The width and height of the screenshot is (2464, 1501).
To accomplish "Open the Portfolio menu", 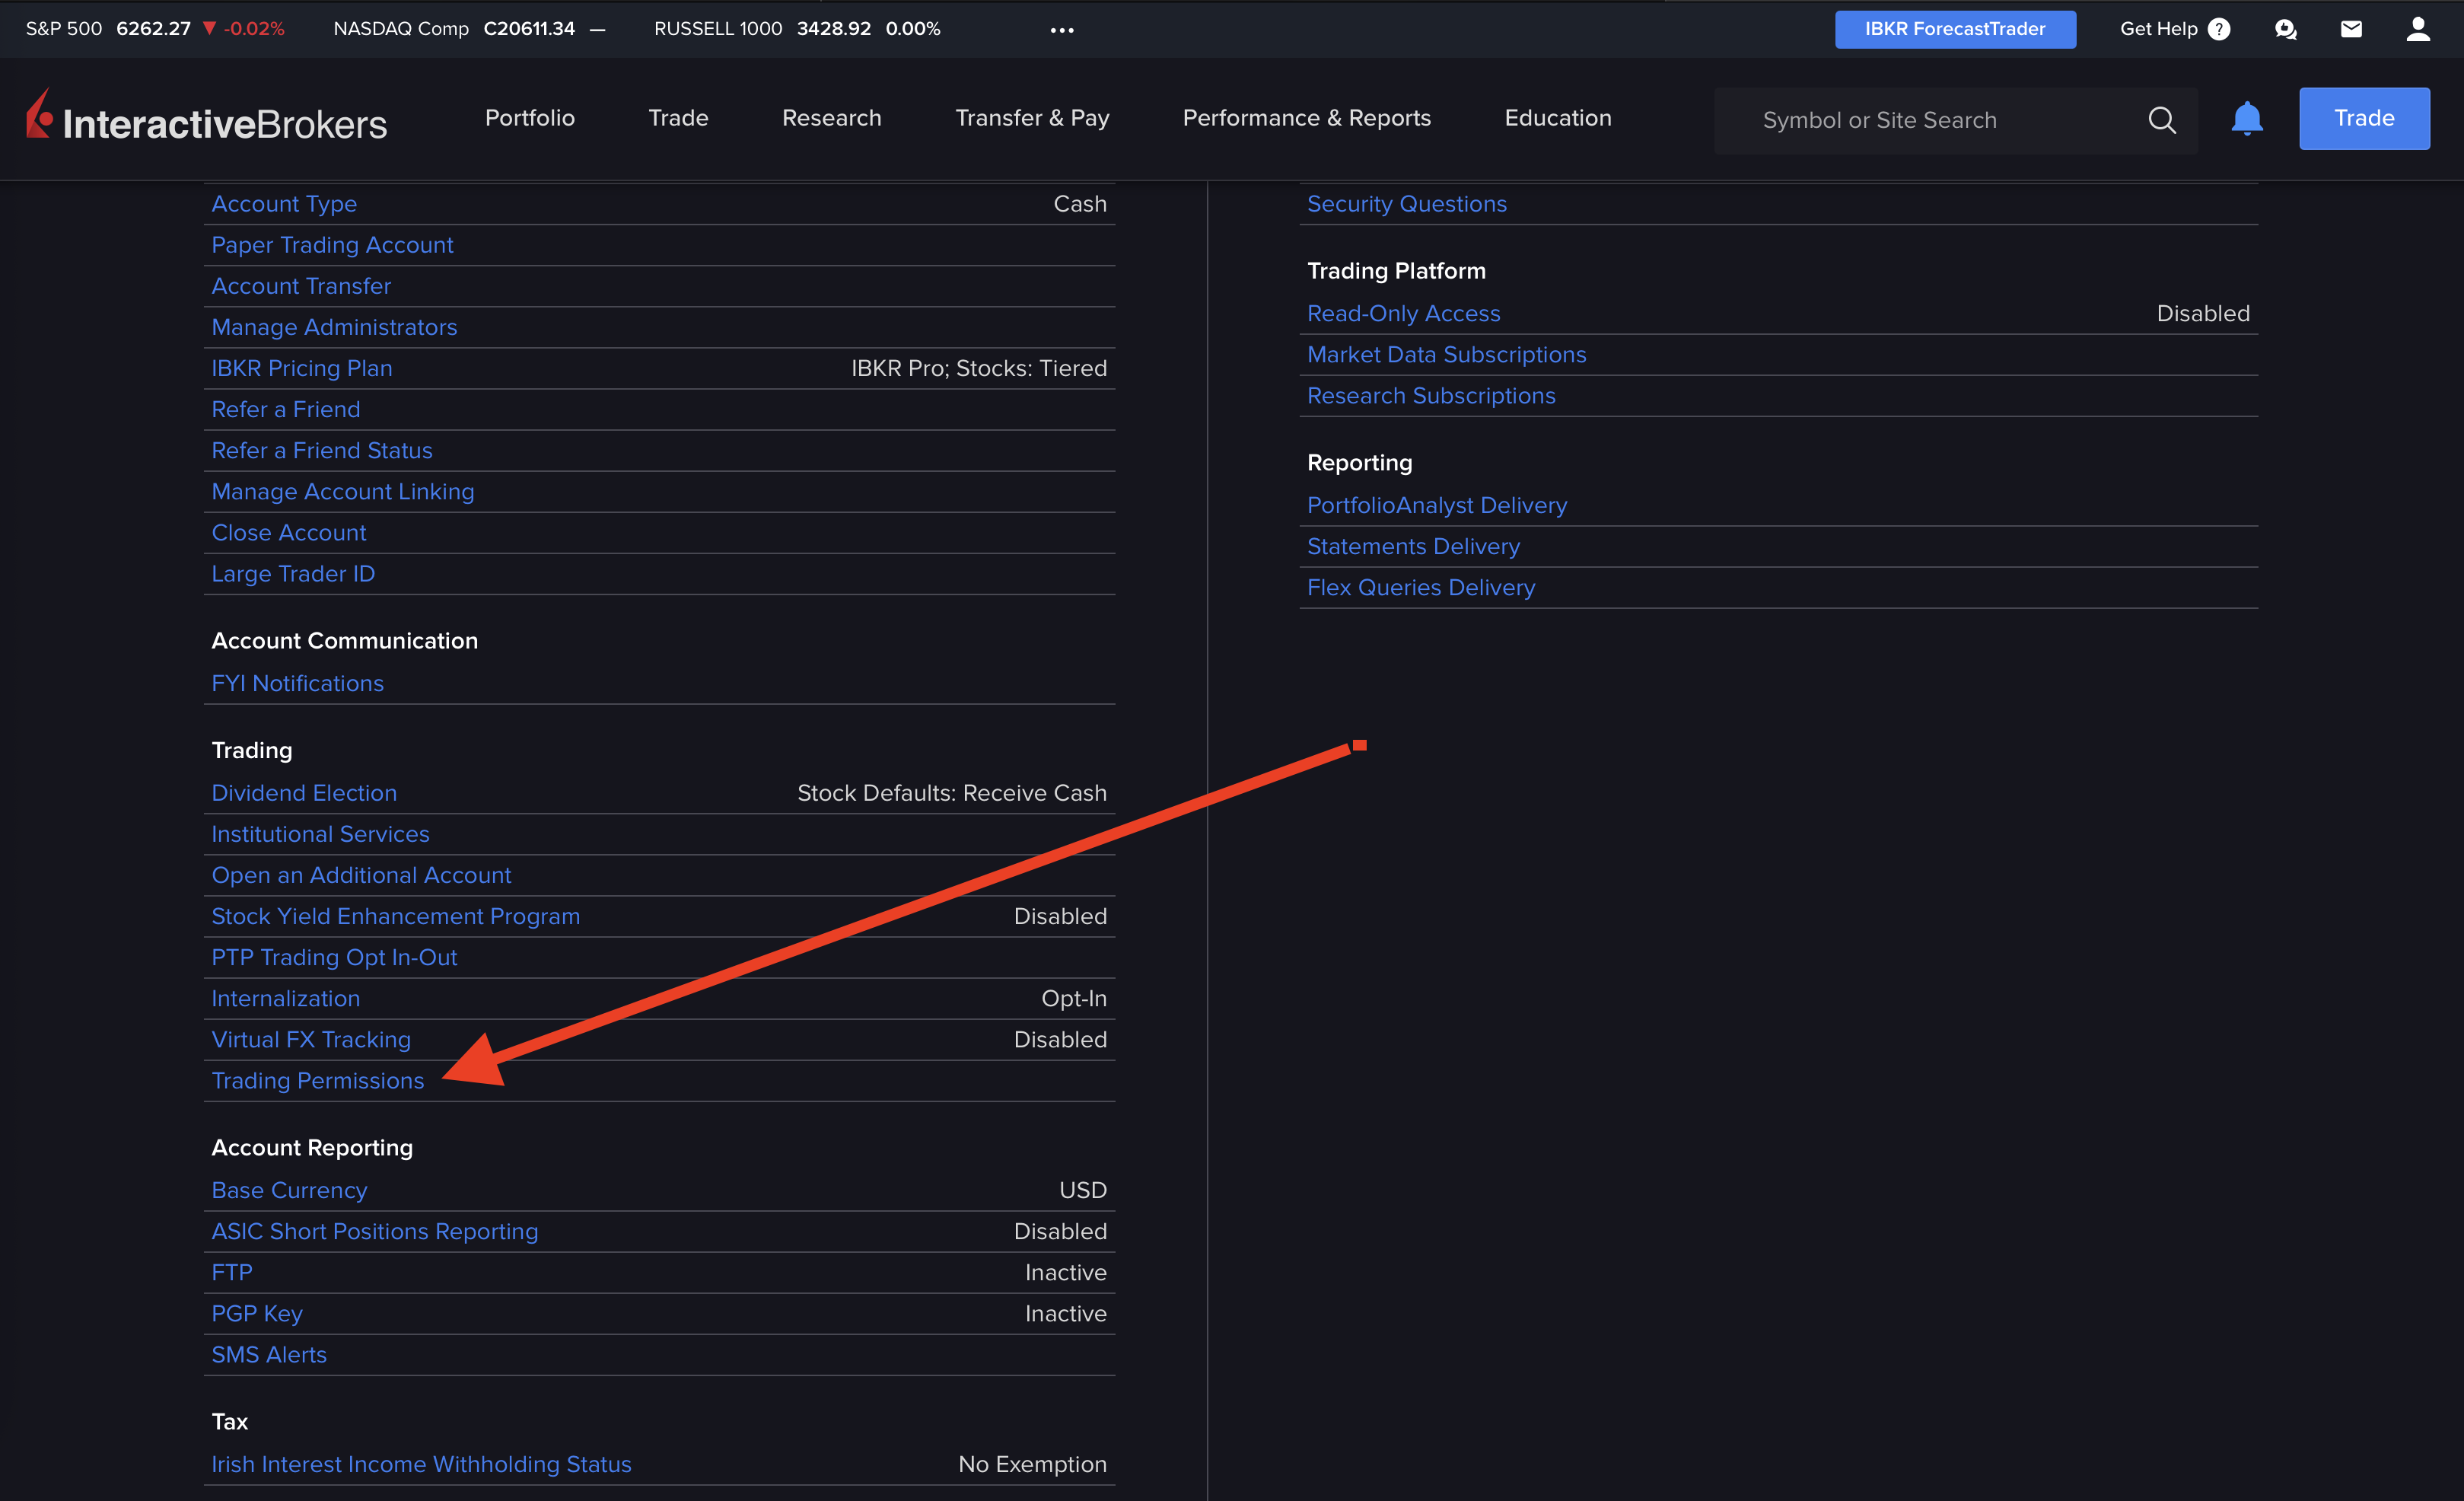I will 529,118.
